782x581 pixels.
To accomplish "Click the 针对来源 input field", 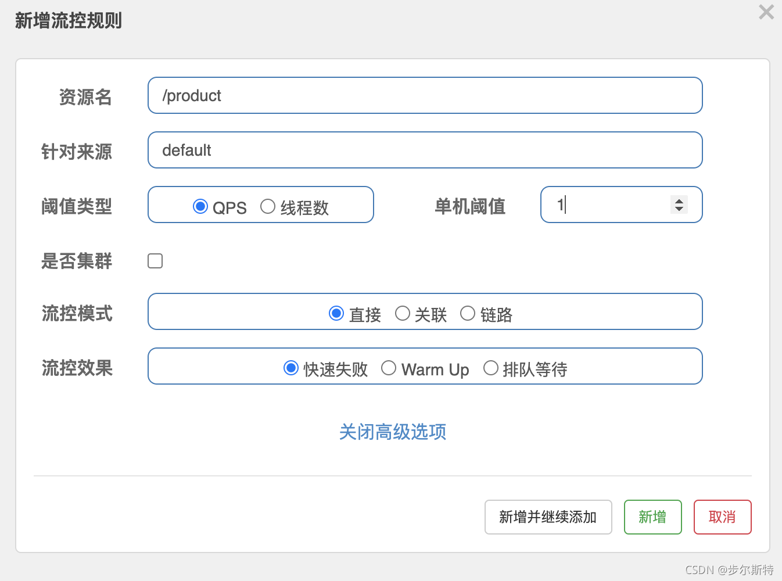I will (x=425, y=150).
